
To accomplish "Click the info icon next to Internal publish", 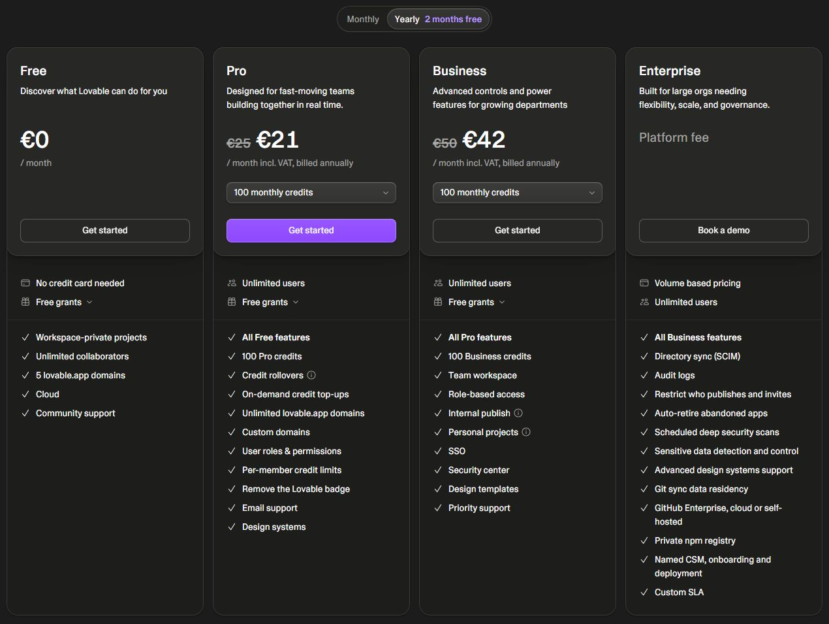I will pyautogui.click(x=518, y=413).
